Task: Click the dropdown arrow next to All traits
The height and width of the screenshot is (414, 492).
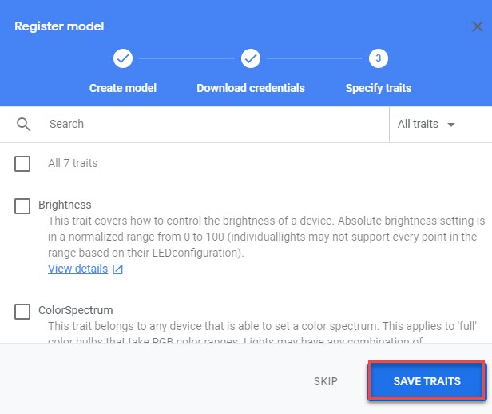Action: pos(451,125)
